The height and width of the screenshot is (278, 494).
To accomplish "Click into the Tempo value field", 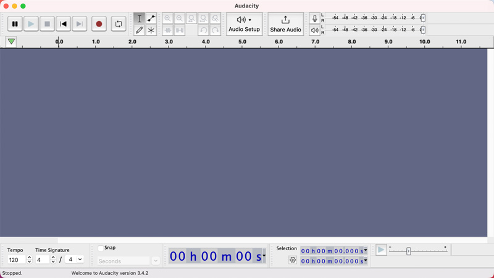I will [x=17, y=259].
